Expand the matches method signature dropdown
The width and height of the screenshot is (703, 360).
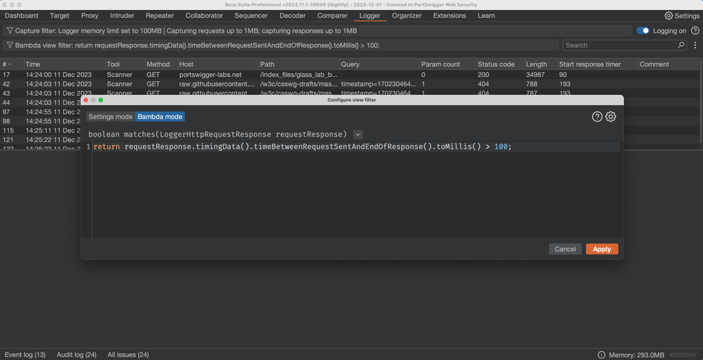[358, 134]
